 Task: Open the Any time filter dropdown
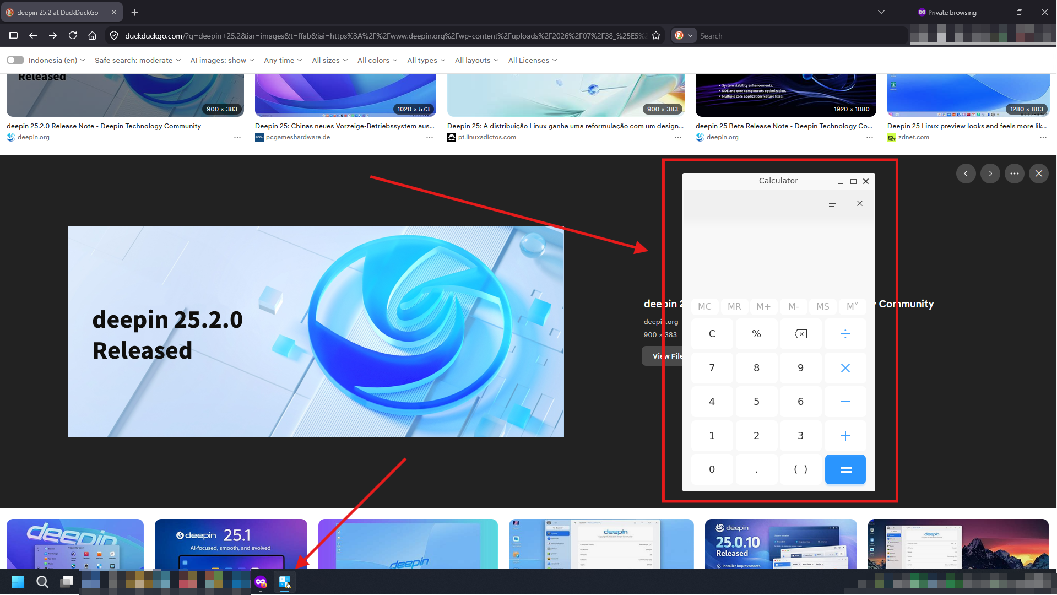point(283,60)
